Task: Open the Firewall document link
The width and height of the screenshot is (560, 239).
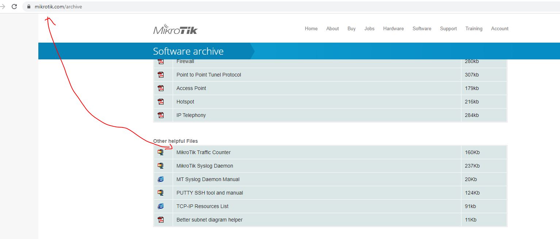Action: tap(185, 62)
